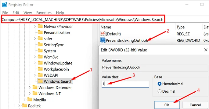The width and height of the screenshot is (209, 109).
Task: Click the NetworkProvider folder icon
Action: [40, 26]
